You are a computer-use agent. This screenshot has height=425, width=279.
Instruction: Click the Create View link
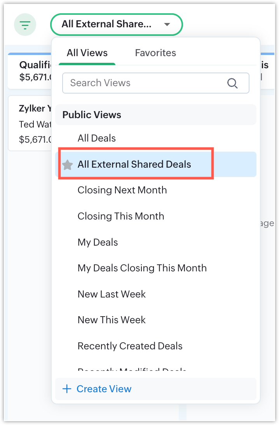coord(104,389)
